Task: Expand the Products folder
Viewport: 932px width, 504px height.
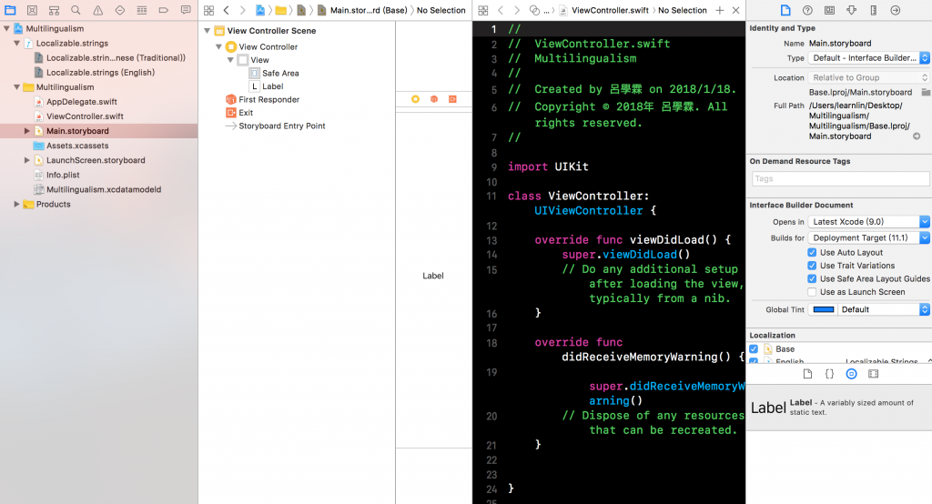Action: (16, 204)
